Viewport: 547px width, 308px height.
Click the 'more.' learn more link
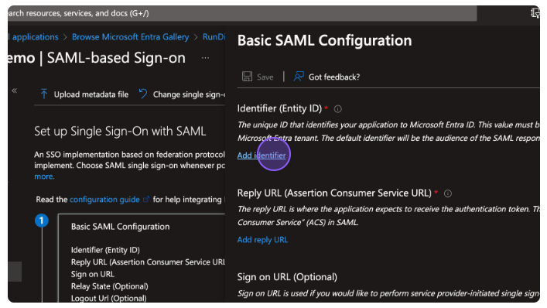pyautogui.click(x=44, y=176)
